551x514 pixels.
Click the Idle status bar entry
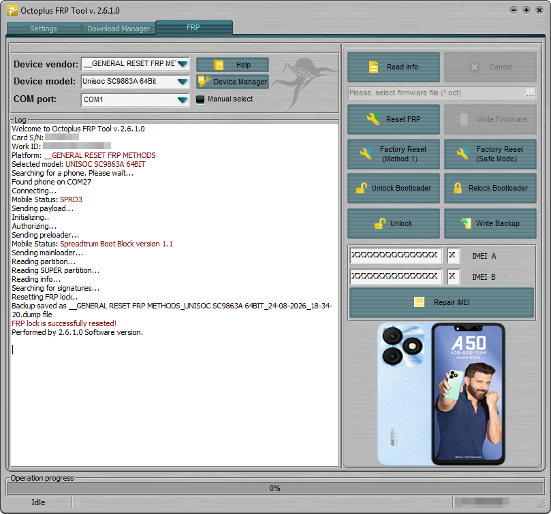38,502
